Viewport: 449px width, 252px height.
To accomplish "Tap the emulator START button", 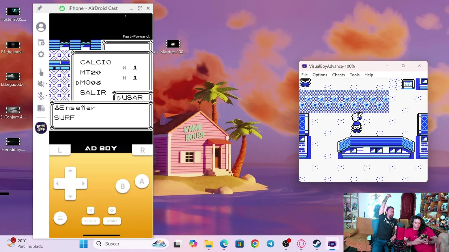I will point(112,221).
